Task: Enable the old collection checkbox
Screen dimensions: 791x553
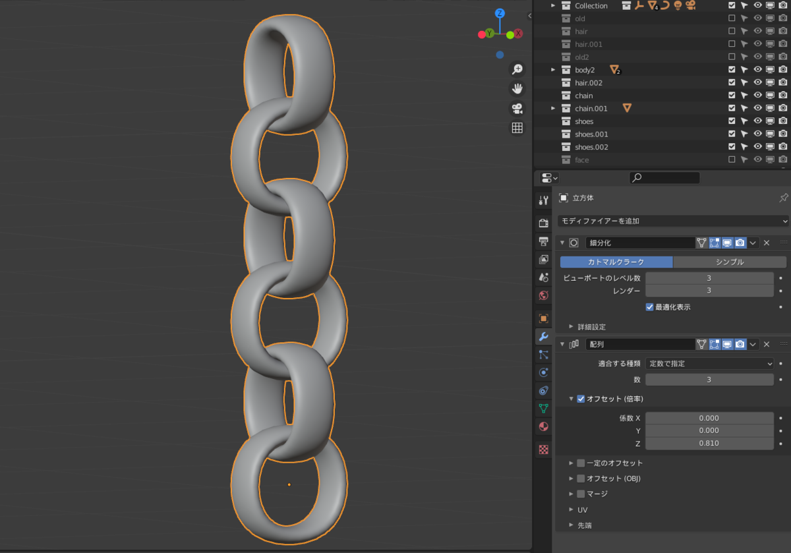Action: coord(732,18)
